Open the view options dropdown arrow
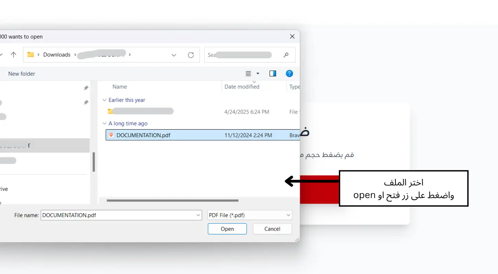 click(258, 74)
